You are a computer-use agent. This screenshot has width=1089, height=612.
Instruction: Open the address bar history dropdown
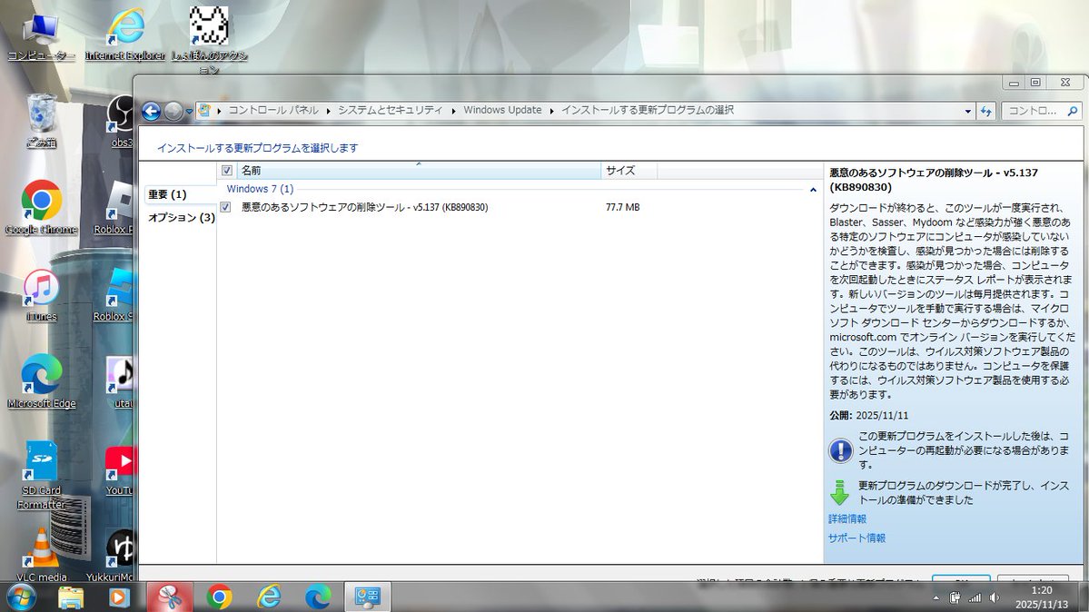click(968, 110)
